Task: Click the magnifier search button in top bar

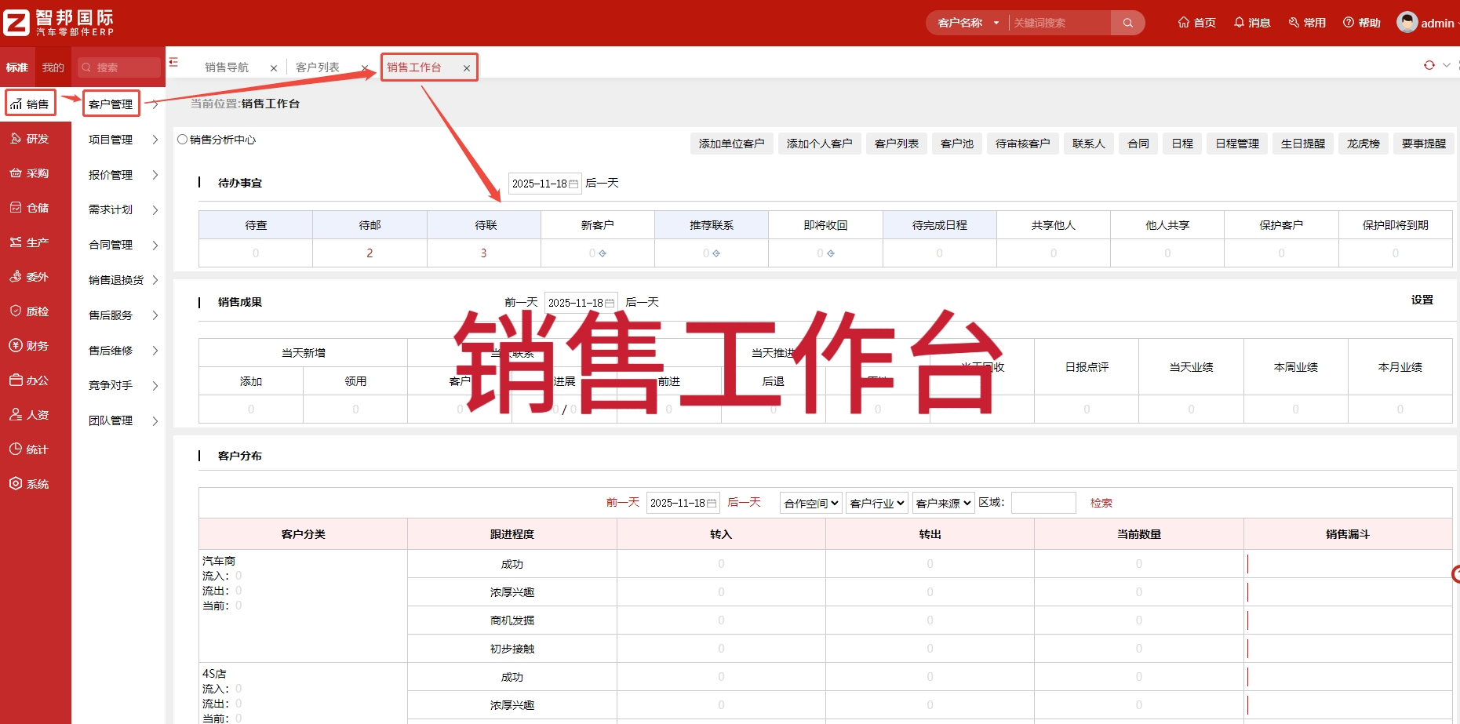Action: point(1127,23)
